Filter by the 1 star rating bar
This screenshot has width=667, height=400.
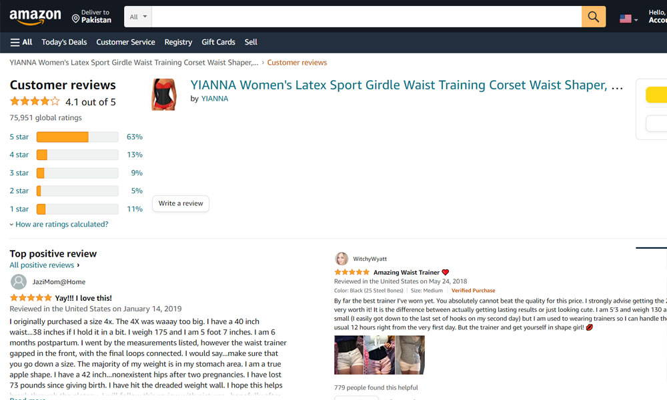(77, 209)
